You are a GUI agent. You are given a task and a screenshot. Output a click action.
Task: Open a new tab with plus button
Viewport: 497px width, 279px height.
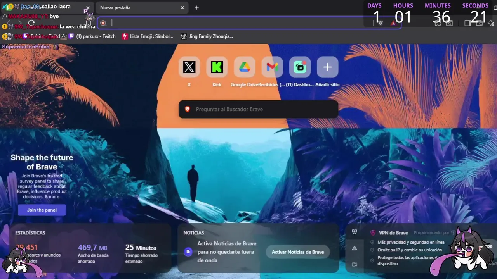tap(196, 8)
